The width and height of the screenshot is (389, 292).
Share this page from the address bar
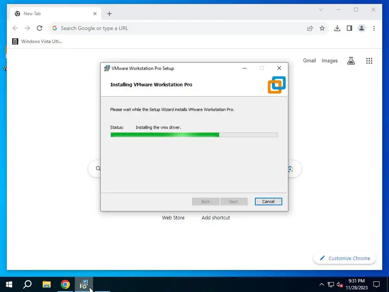310,28
